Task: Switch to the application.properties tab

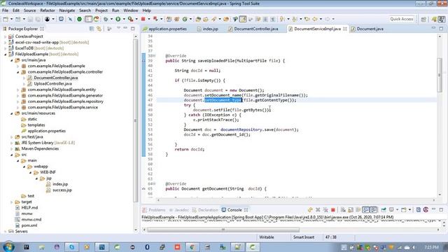Action: coord(164,29)
